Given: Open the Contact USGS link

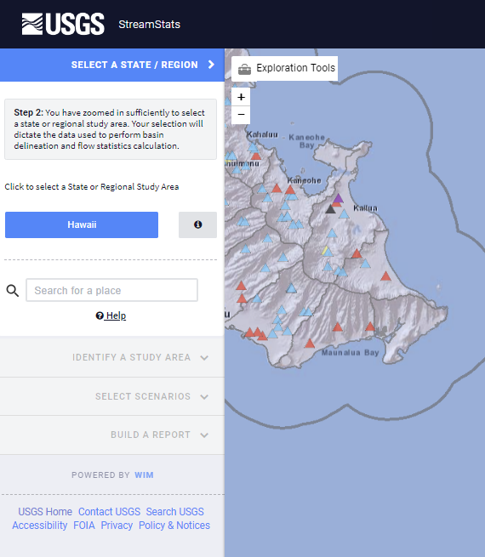Looking at the screenshot, I should 109,512.
